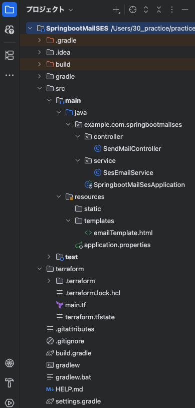Expand the .idea folder chevron

click(39, 52)
